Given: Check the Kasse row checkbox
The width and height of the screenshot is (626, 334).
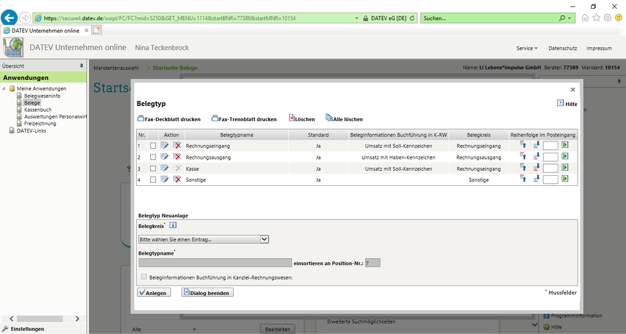Looking at the screenshot, I should pyautogui.click(x=153, y=169).
